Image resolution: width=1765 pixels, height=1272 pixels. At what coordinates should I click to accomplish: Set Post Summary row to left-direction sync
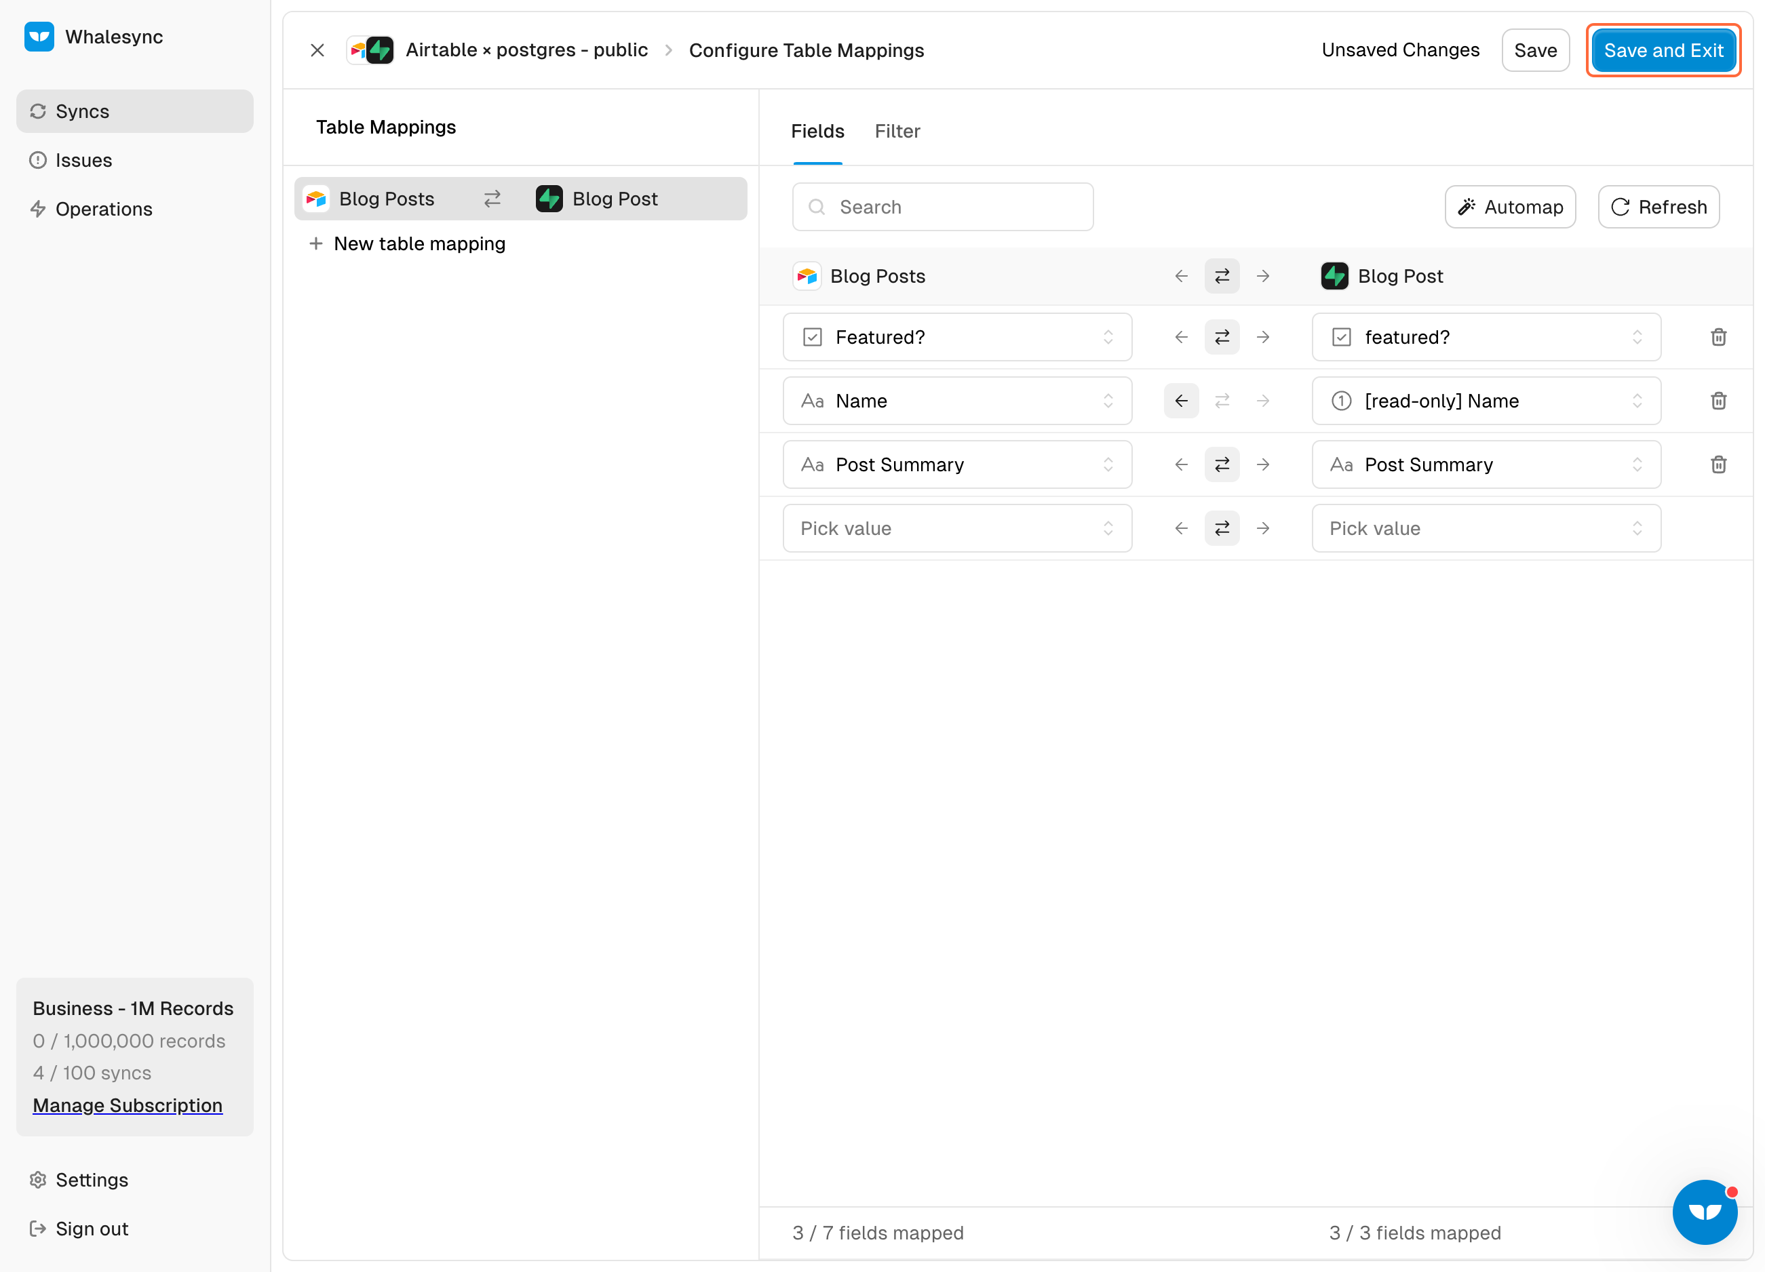(1182, 464)
